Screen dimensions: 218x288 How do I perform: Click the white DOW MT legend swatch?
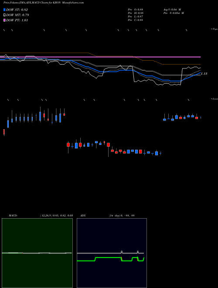coord(4,15)
